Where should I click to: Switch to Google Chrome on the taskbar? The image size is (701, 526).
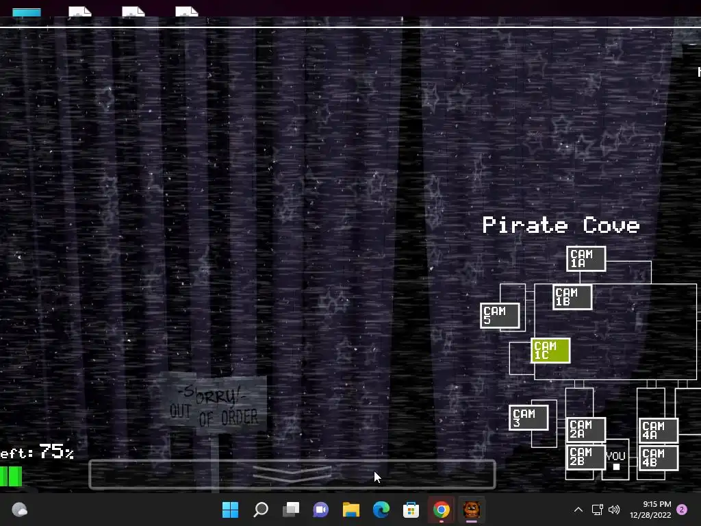coord(442,510)
